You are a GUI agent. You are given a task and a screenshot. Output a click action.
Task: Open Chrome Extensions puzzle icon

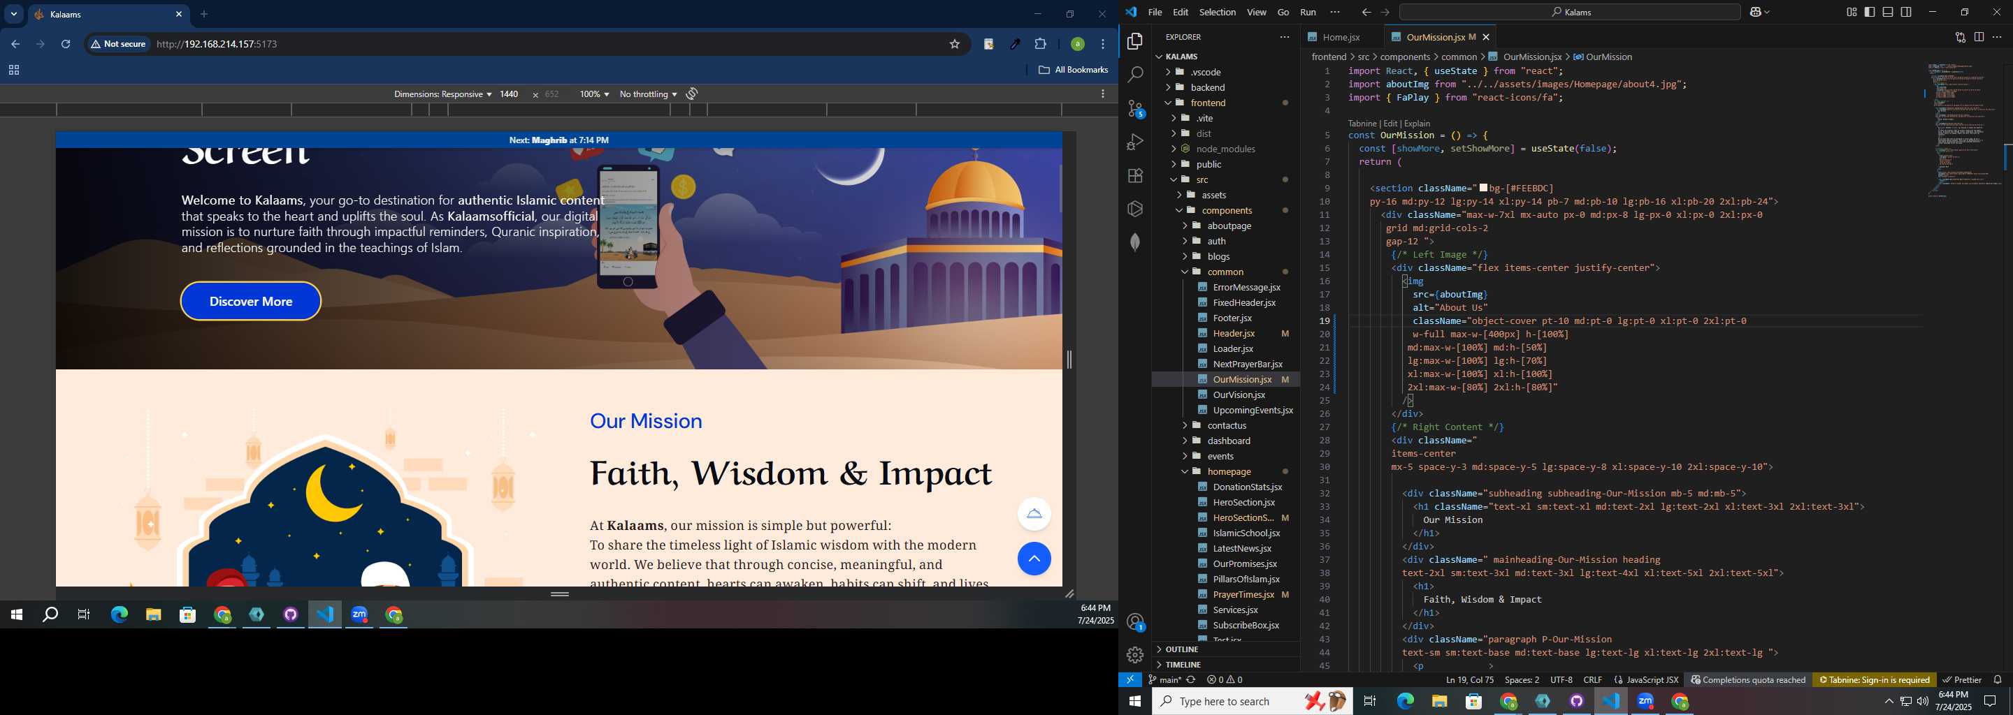click(1040, 45)
